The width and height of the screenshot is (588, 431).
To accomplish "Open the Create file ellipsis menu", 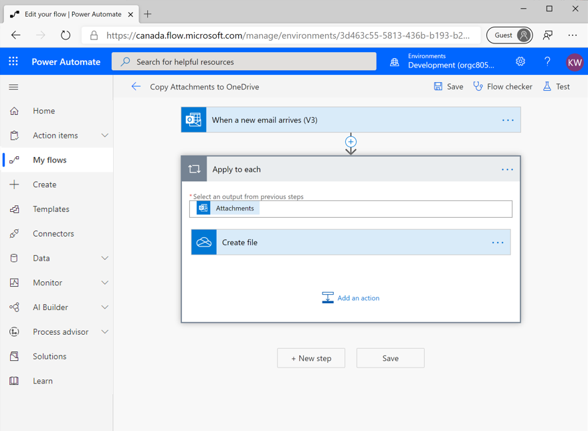I will click(x=498, y=243).
